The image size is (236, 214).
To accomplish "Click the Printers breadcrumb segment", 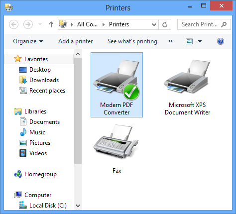I will (x=119, y=24).
